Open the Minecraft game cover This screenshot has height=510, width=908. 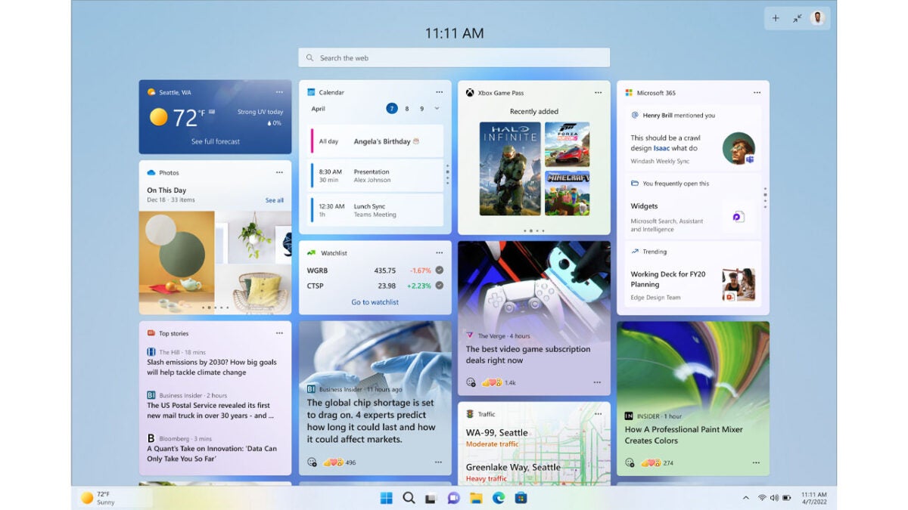[x=567, y=193]
